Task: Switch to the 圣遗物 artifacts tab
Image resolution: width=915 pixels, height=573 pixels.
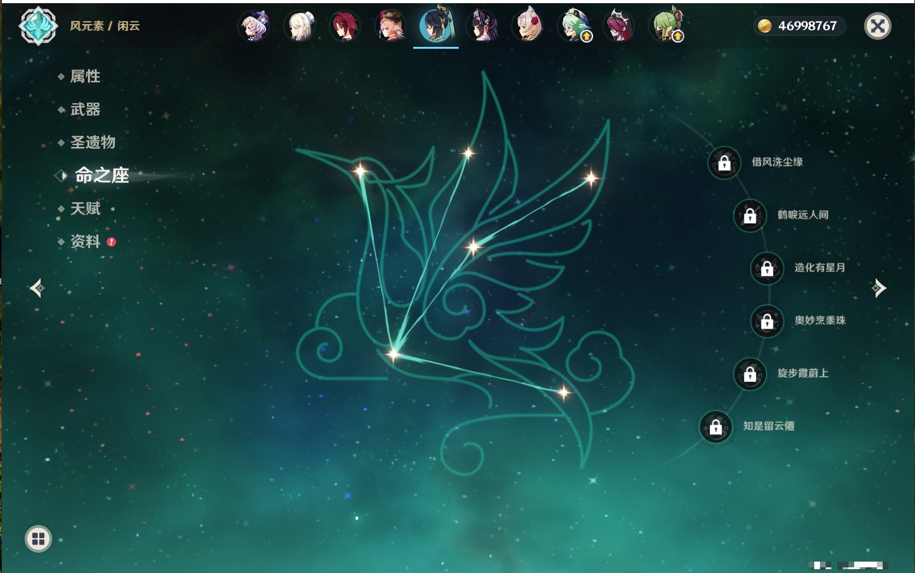Action: coord(93,142)
